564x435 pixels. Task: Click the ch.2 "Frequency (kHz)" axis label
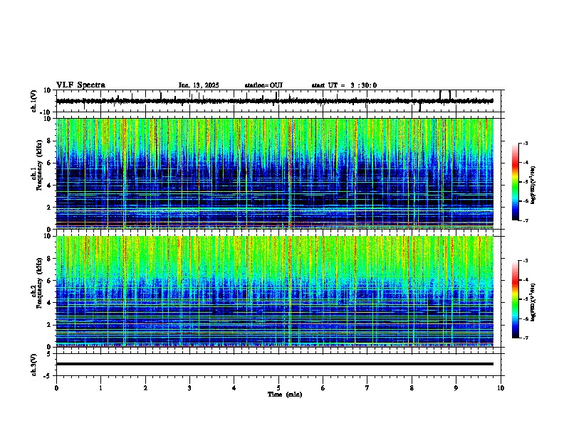[x=39, y=283]
